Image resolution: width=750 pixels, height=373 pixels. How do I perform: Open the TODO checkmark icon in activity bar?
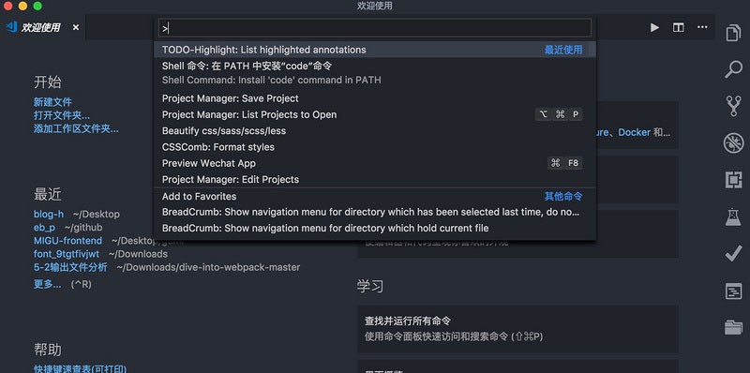click(733, 254)
